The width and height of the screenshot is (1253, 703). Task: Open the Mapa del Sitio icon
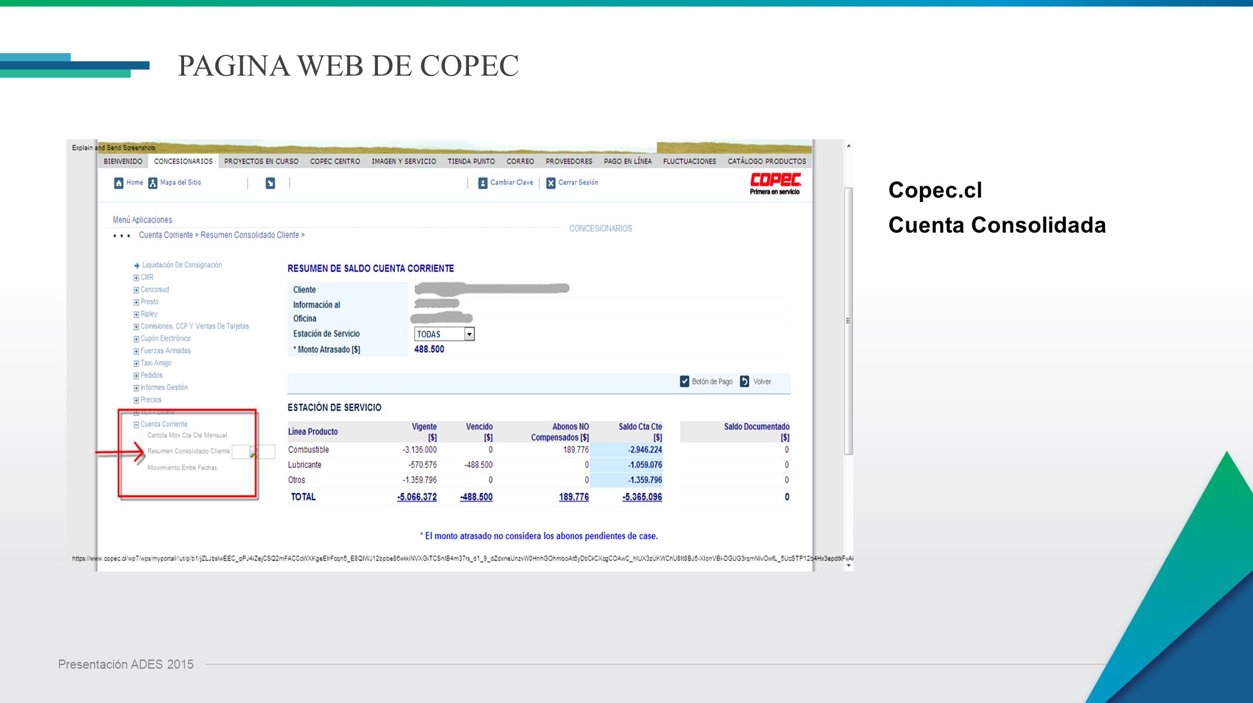(x=153, y=183)
